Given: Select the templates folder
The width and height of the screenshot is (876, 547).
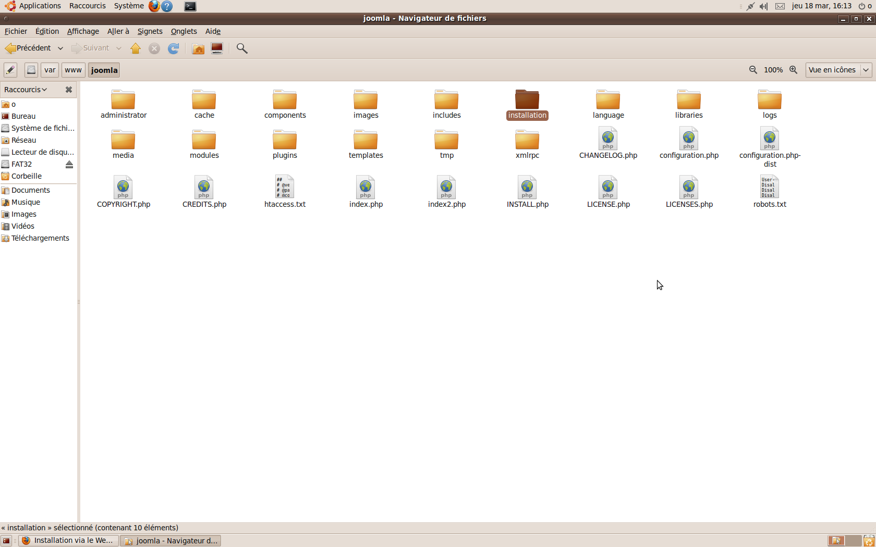Looking at the screenshot, I should coord(366,144).
